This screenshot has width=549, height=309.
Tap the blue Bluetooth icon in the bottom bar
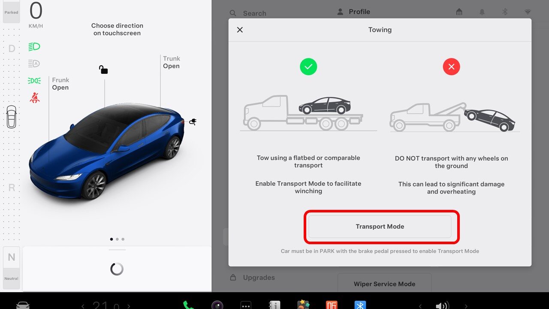pos(360,305)
